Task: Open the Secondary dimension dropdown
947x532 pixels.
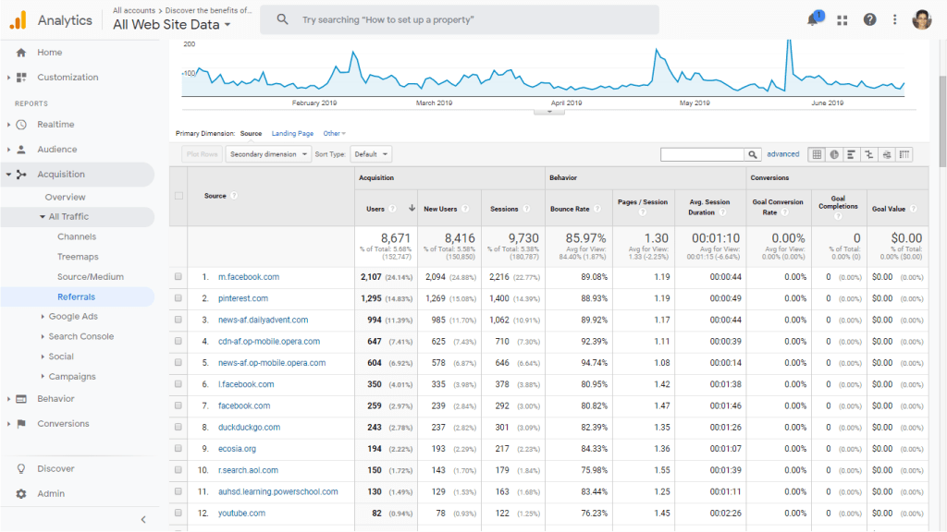Action: 268,154
